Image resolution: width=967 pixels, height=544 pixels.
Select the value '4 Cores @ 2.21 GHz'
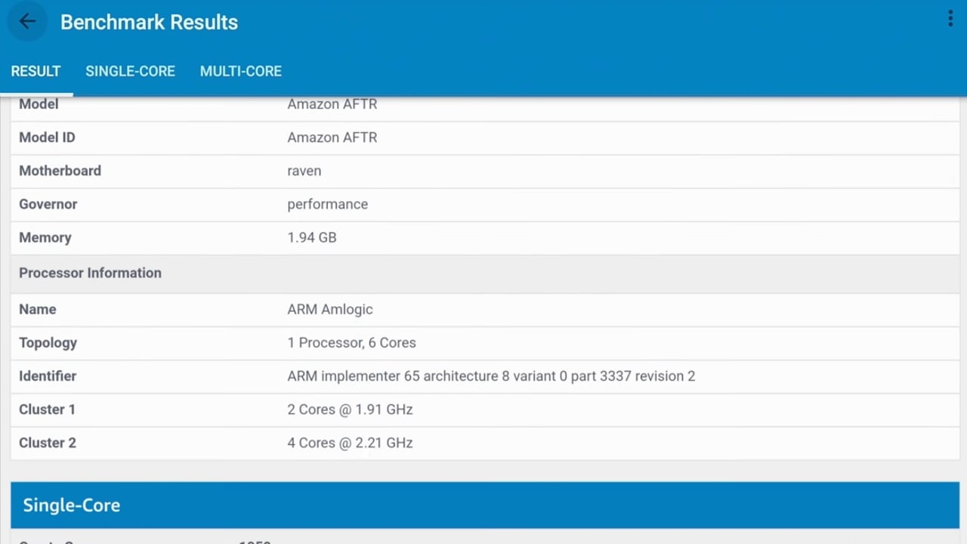[x=350, y=442]
